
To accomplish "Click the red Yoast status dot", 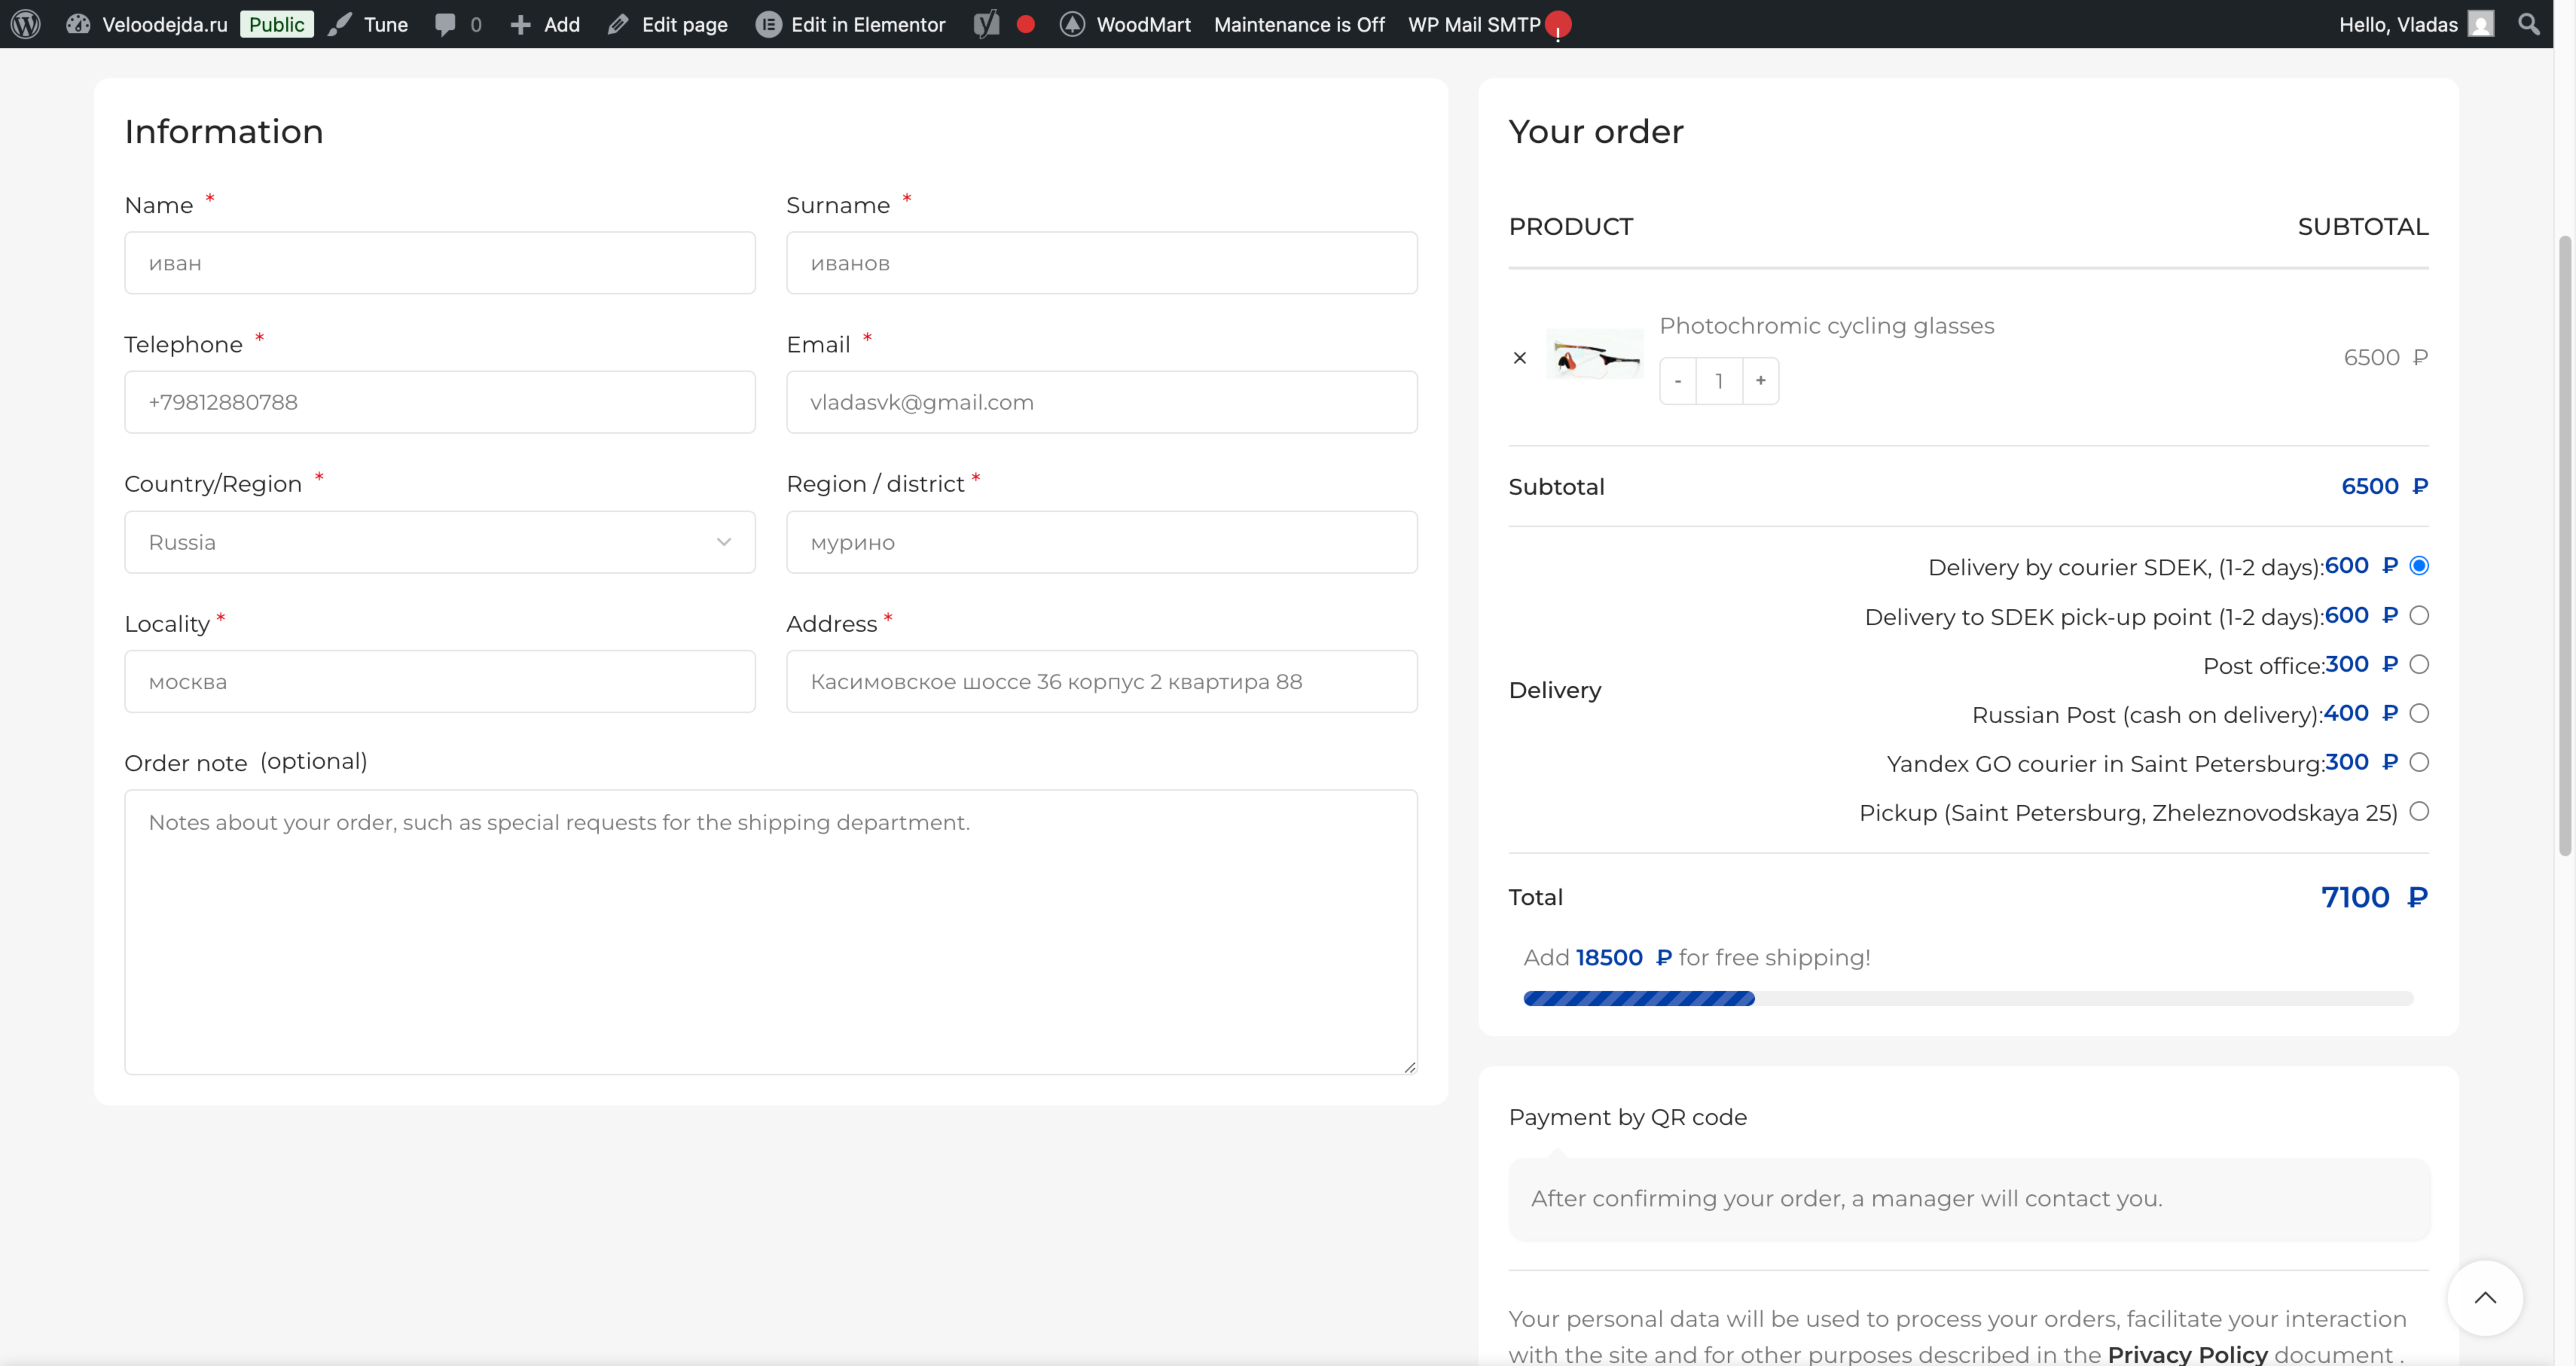I will pyautogui.click(x=1025, y=24).
